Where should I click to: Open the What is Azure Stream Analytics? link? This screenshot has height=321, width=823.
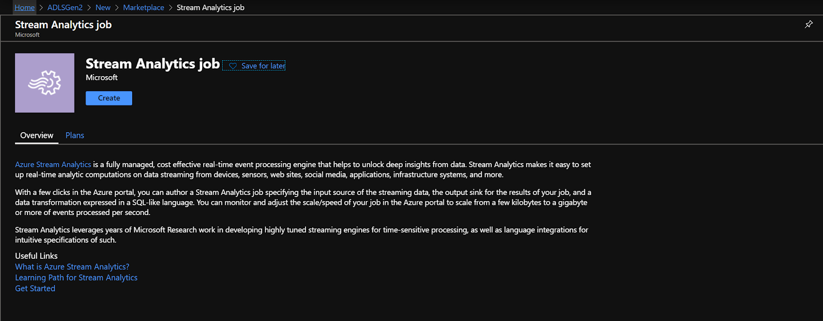[x=72, y=267]
